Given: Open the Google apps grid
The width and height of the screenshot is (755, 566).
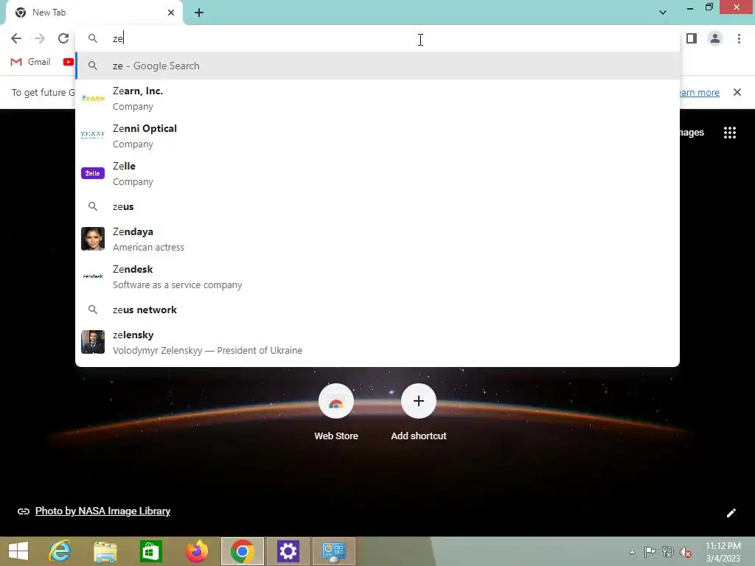Looking at the screenshot, I should click(x=730, y=133).
